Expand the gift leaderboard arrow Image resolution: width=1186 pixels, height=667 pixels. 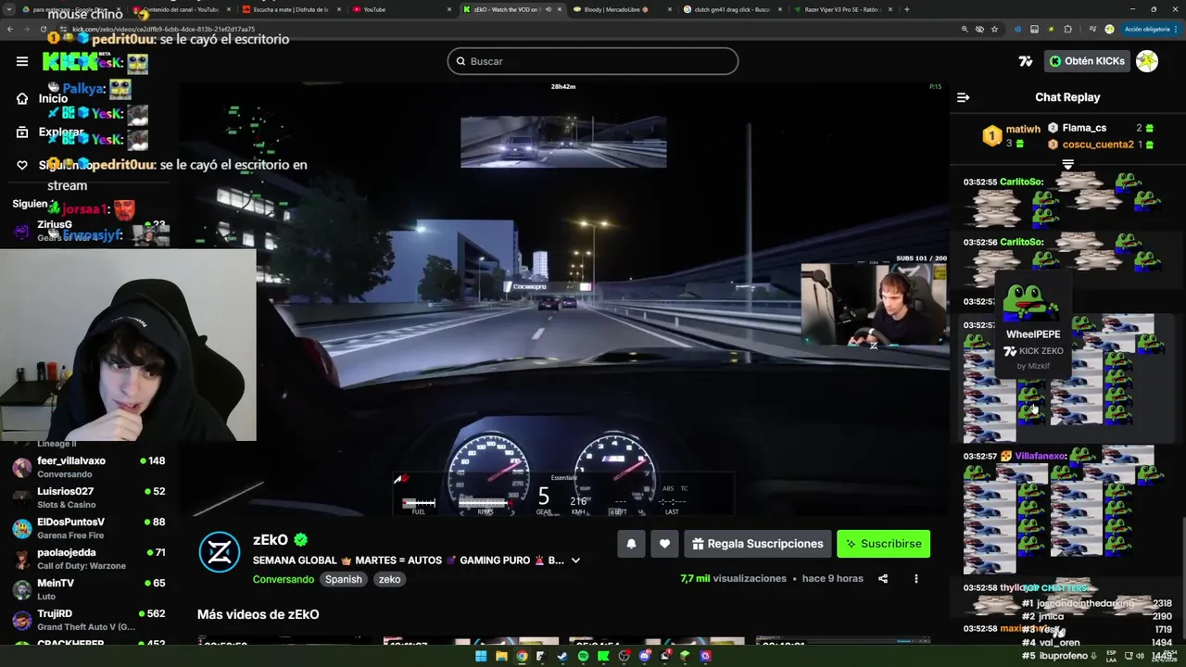click(1067, 165)
